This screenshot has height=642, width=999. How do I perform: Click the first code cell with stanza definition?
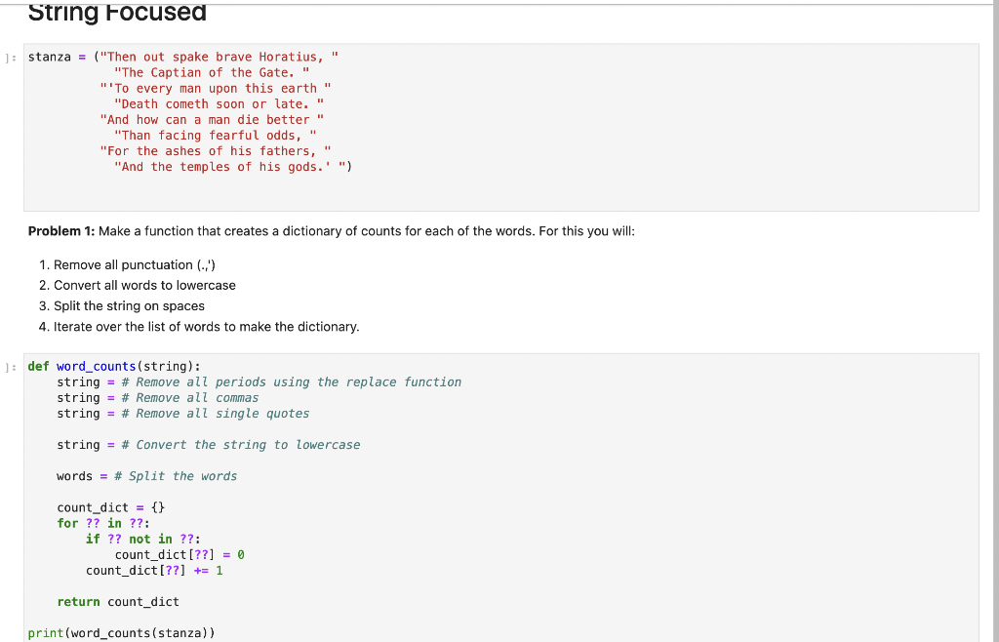coord(500,128)
